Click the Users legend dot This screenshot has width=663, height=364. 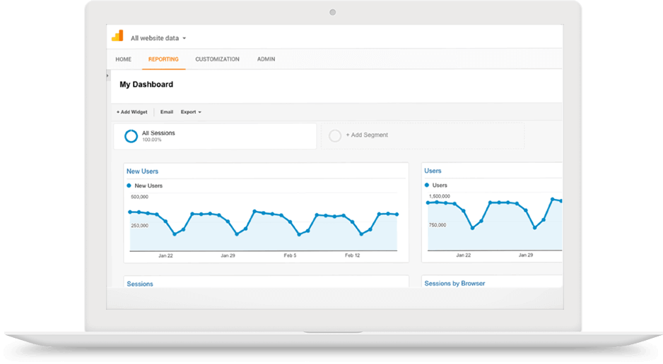pyautogui.click(x=427, y=185)
